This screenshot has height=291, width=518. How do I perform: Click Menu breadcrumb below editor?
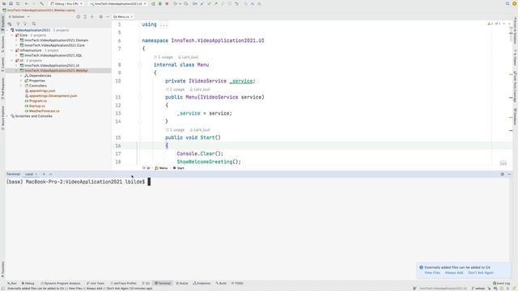click(x=162, y=168)
